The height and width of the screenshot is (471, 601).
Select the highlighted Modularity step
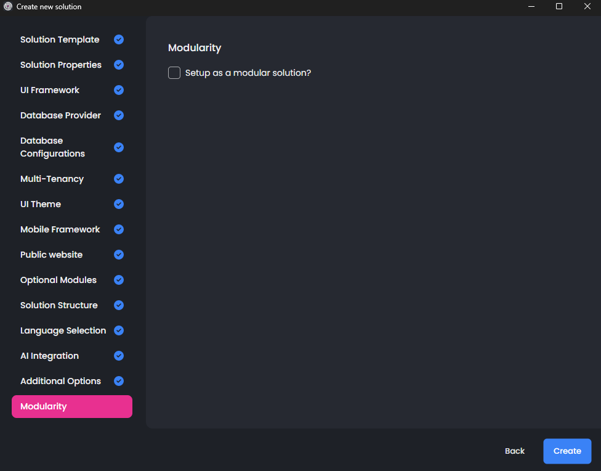click(x=72, y=406)
